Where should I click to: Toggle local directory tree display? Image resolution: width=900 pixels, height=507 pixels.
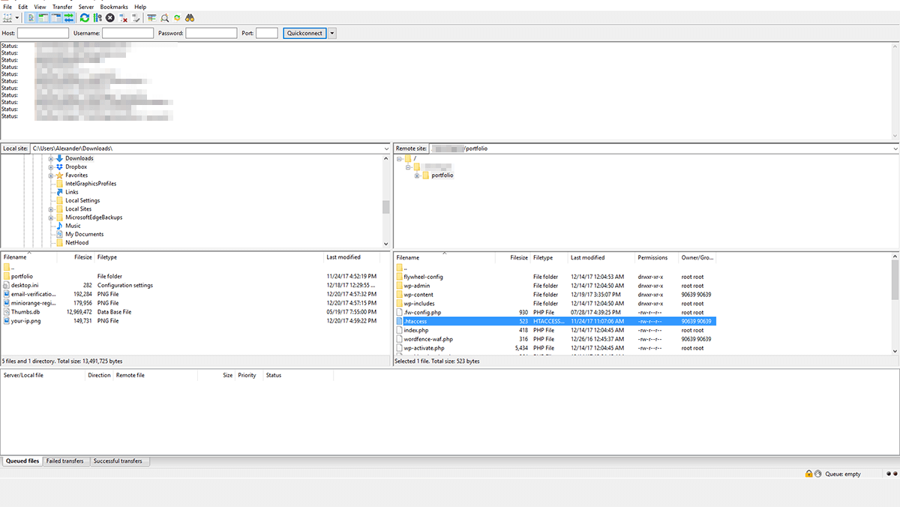point(43,17)
